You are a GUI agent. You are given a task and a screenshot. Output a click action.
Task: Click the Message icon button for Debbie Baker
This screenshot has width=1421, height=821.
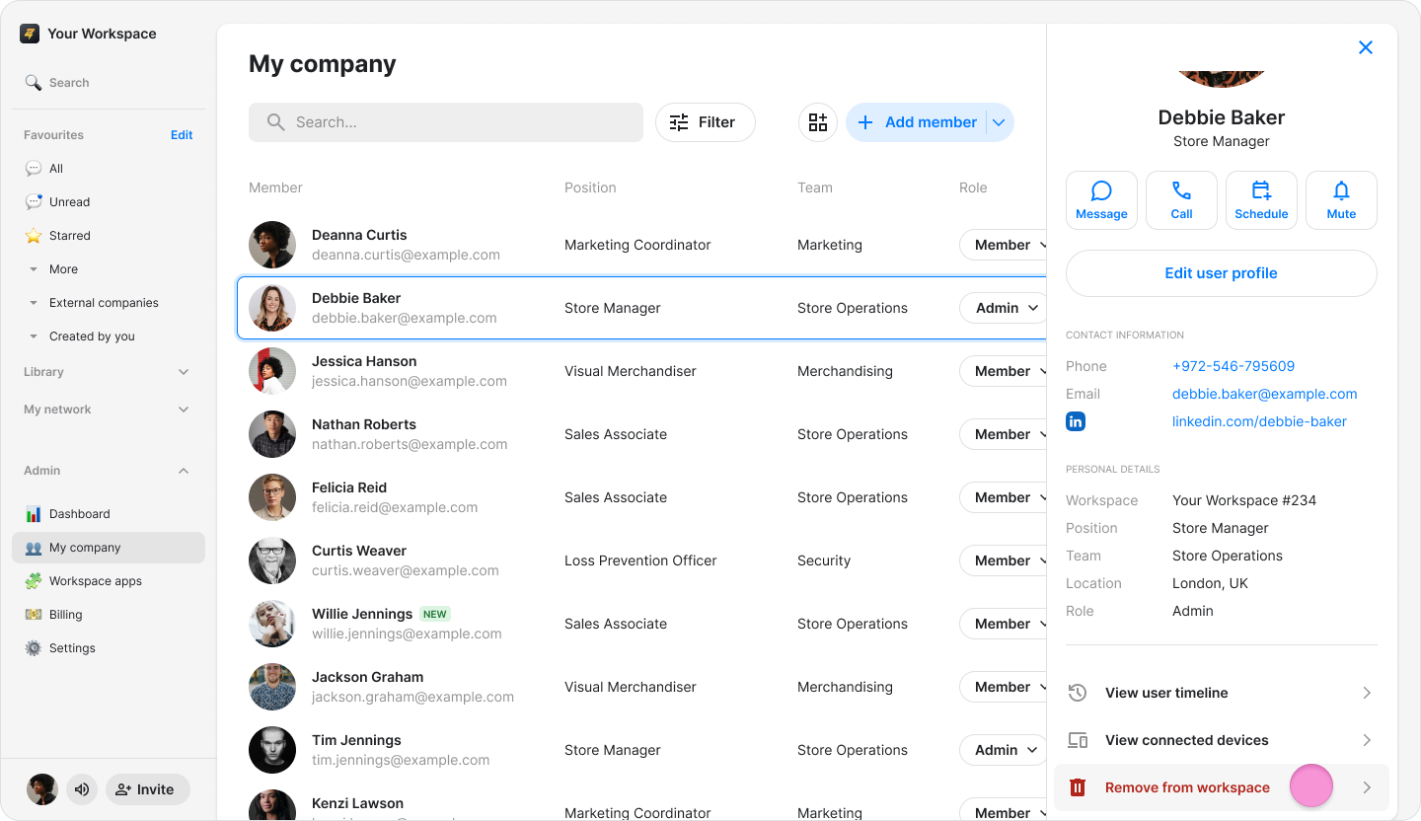(1101, 200)
